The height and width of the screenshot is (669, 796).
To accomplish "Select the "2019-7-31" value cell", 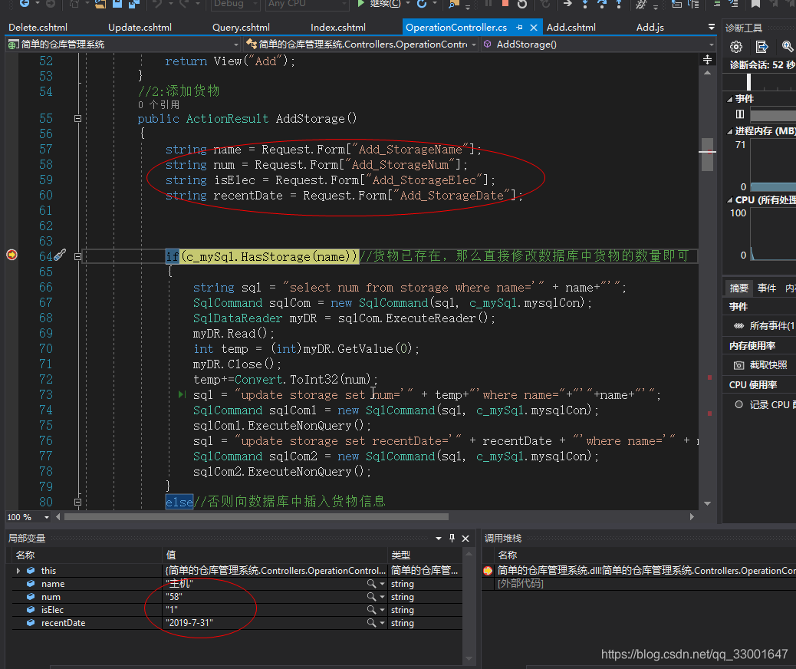I will click(275, 623).
